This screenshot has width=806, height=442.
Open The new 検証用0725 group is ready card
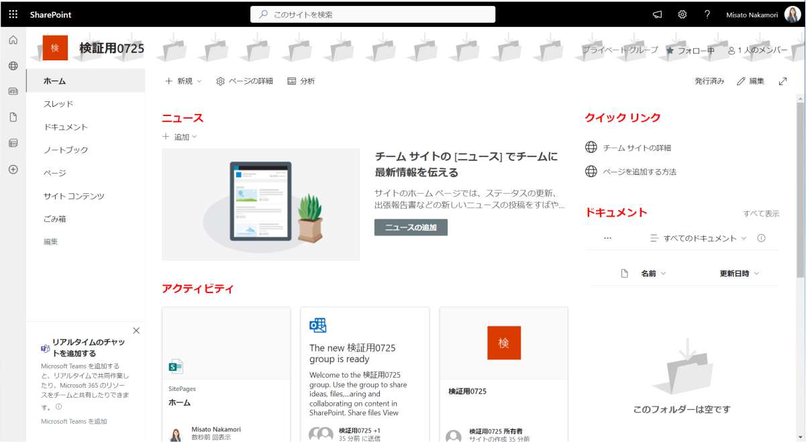364,374
